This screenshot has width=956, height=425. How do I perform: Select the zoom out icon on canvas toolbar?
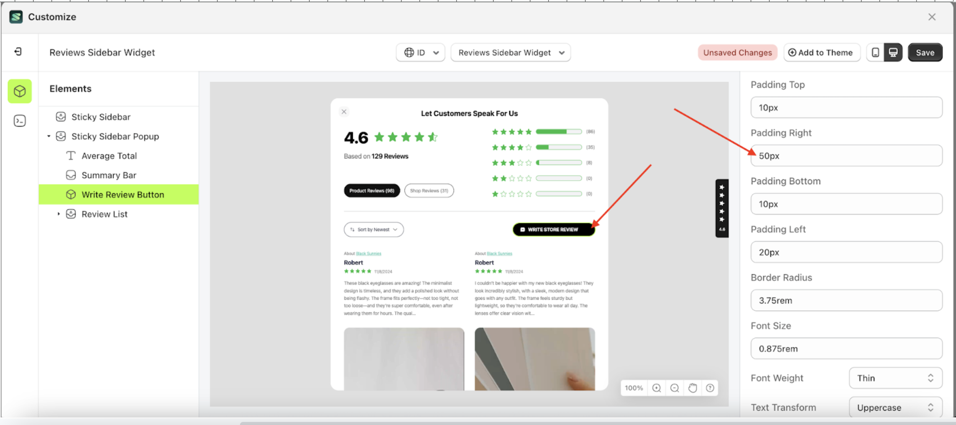pyautogui.click(x=674, y=388)
